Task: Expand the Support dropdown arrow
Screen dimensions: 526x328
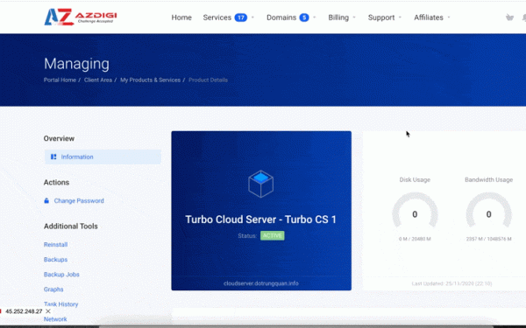Action: click(400, 17)
